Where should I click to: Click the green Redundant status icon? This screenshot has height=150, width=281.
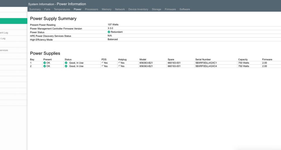[109, 32]
